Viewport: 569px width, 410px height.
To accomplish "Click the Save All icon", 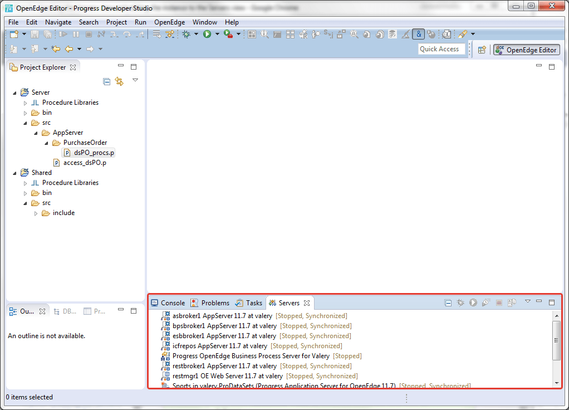I will [x=47, y=34].
